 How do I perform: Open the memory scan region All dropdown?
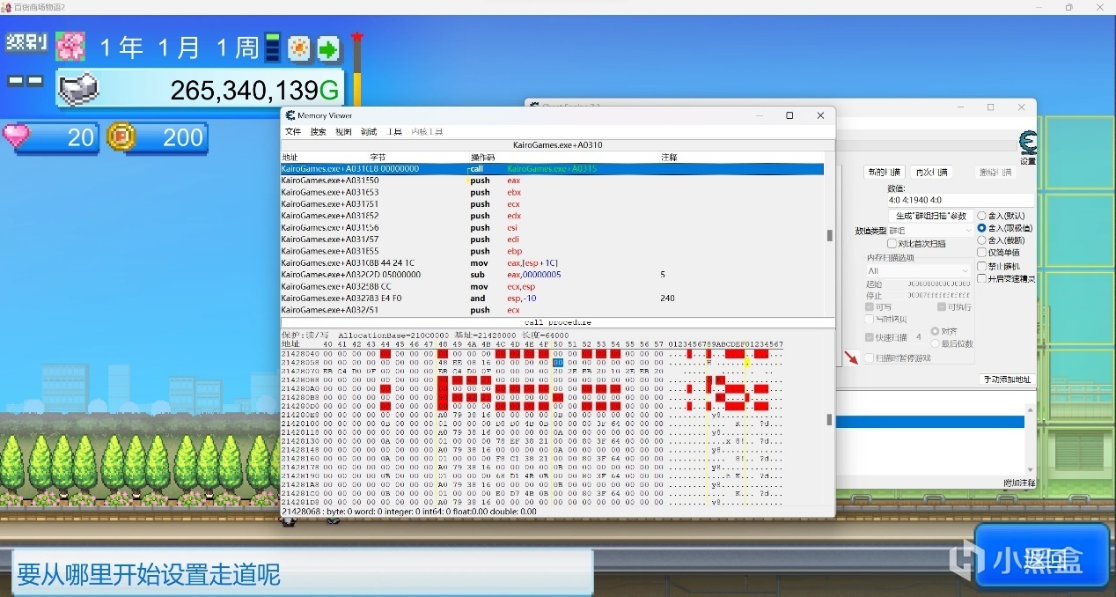pos(918,271)
